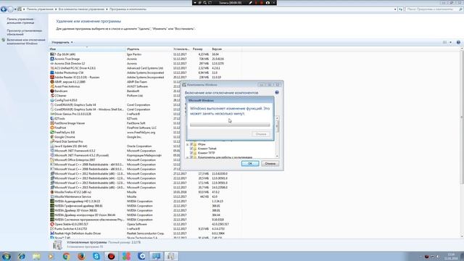Select the Punto Switcher row

pyautogui.click(x=145, y=229)
